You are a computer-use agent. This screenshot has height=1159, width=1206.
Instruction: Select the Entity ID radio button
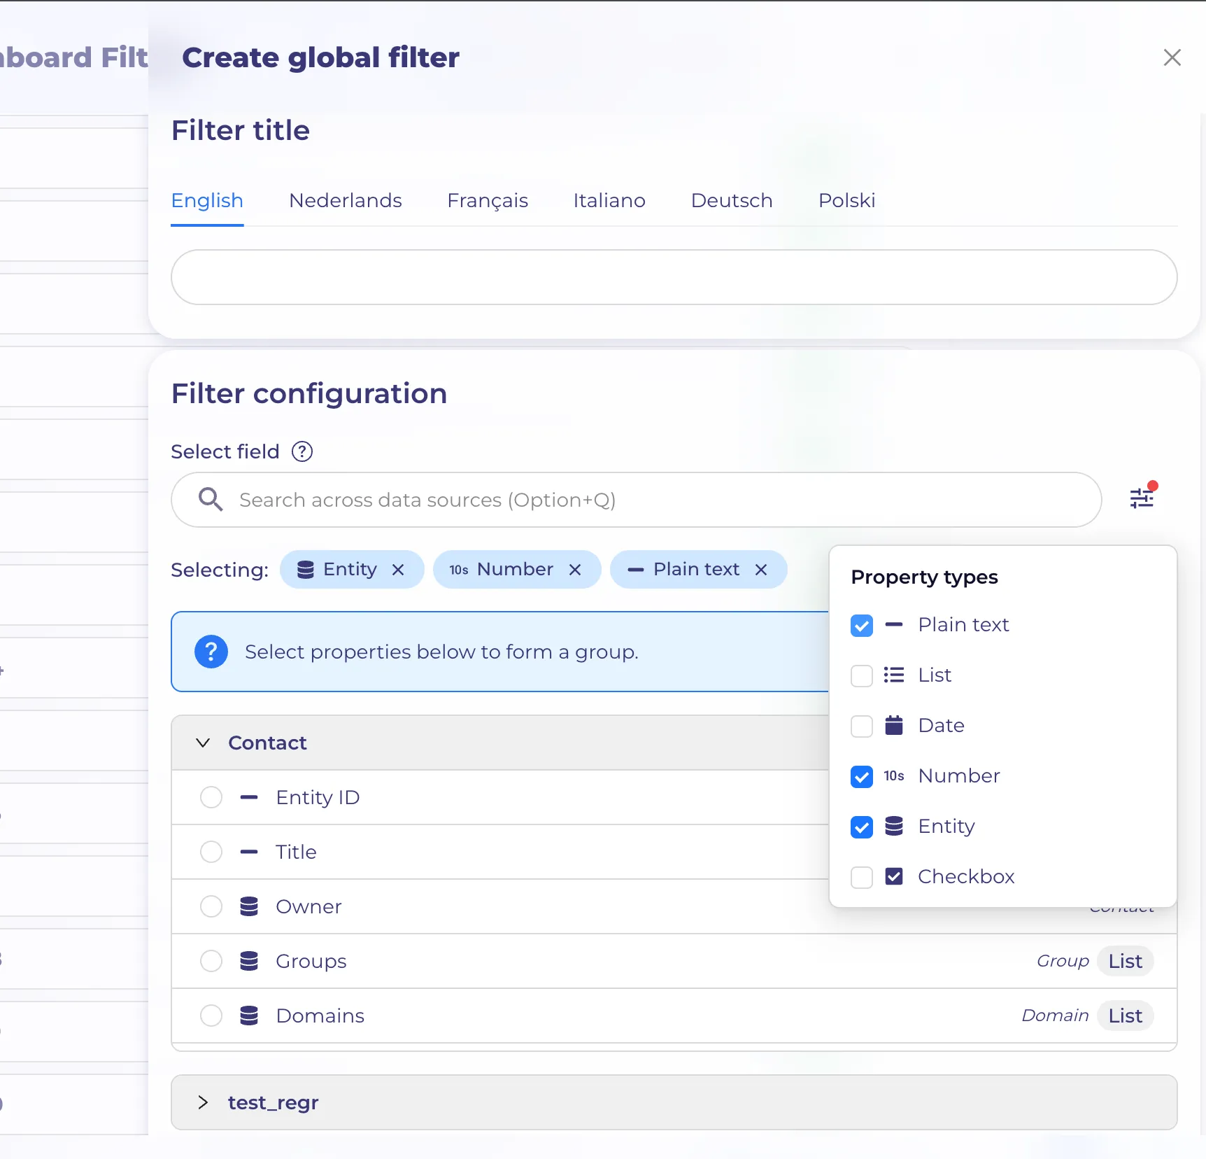pos(211,797)
